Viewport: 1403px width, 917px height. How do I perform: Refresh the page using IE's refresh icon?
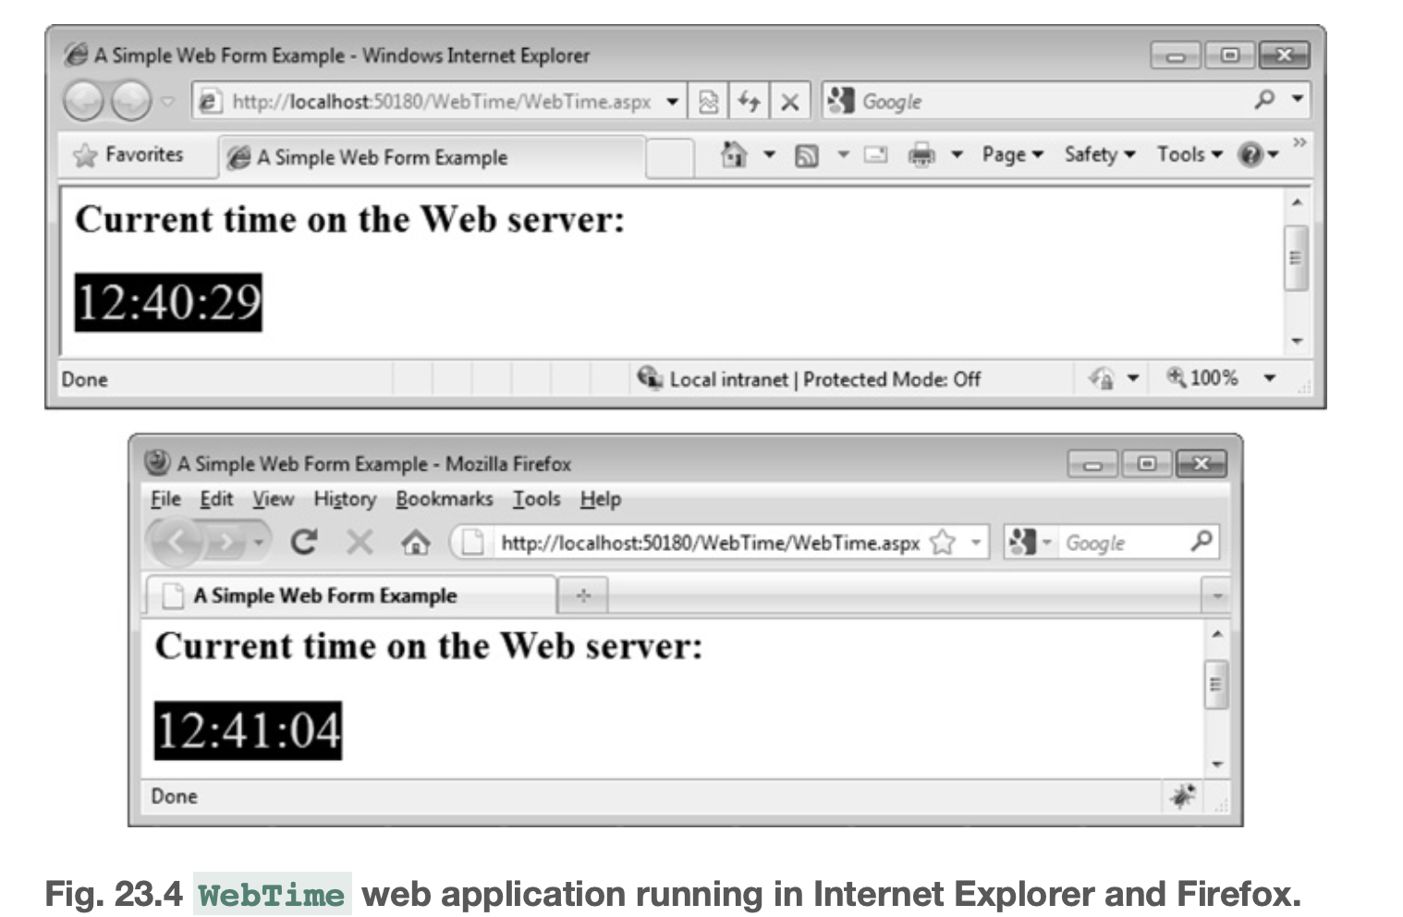750,102
